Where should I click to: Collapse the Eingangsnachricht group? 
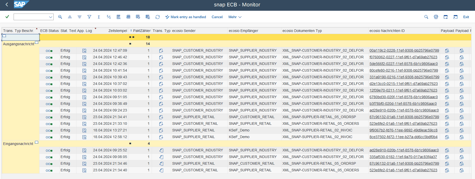(36, 142)
